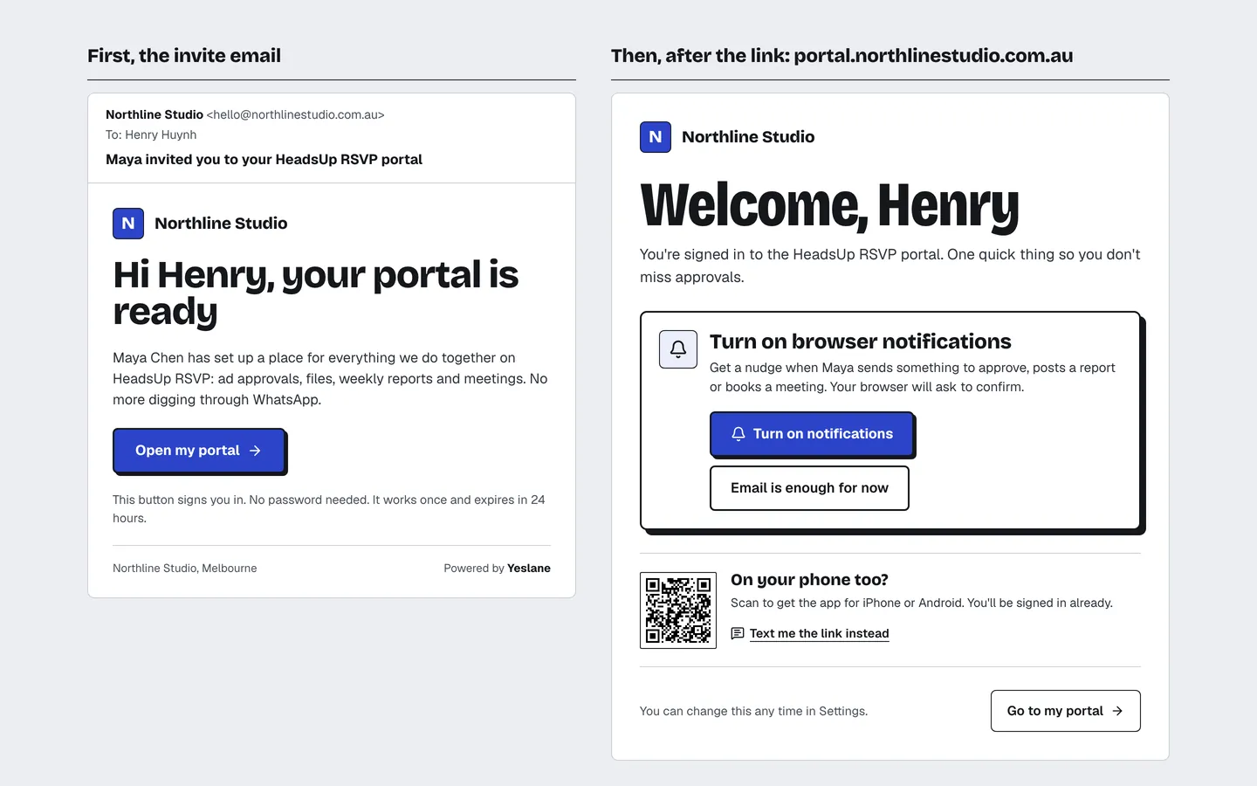Click the recipient line To: Henry Huynh
The height and width of the screenshot is (786, 1257).
(151, 134)
